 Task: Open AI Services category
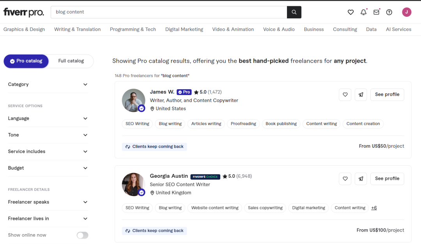point(398,29)
